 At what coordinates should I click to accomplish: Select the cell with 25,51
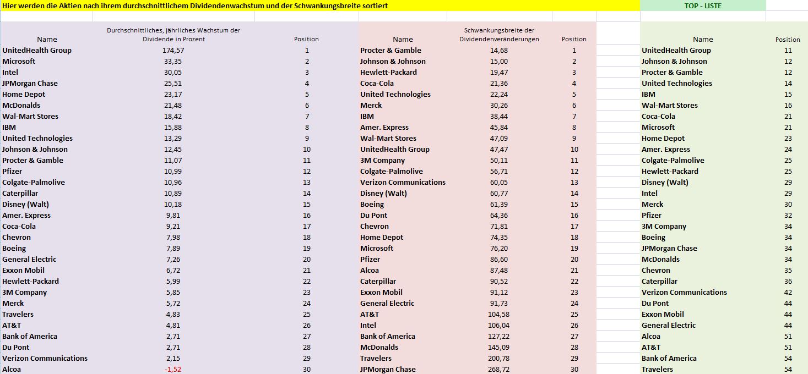[x=173, y=83]
